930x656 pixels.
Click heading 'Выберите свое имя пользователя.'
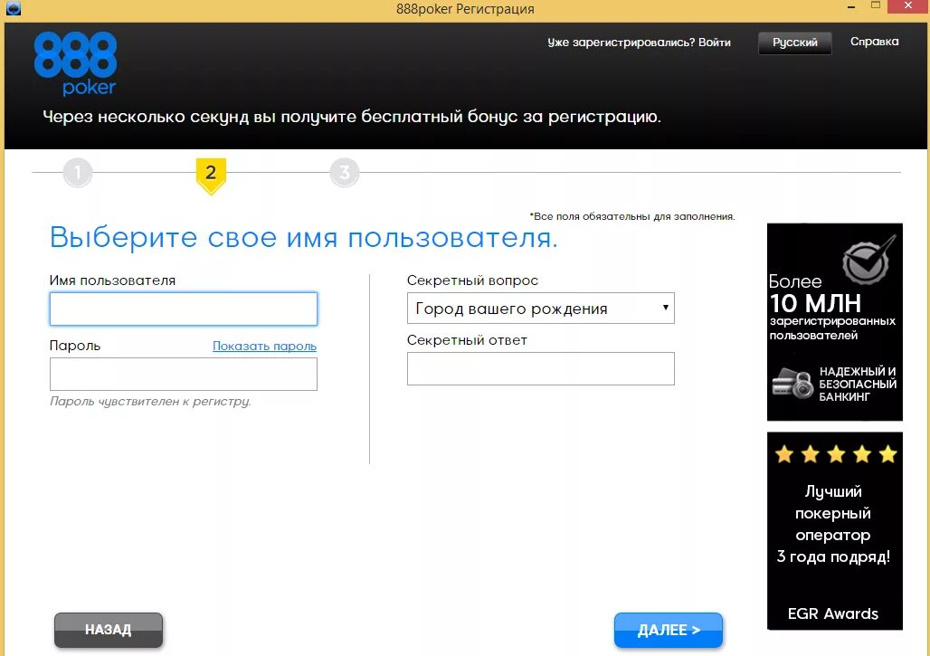point(304,238)
